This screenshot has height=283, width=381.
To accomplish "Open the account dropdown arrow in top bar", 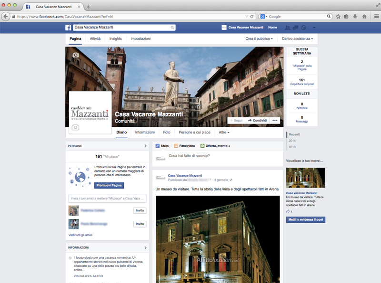I will point(314,28).
